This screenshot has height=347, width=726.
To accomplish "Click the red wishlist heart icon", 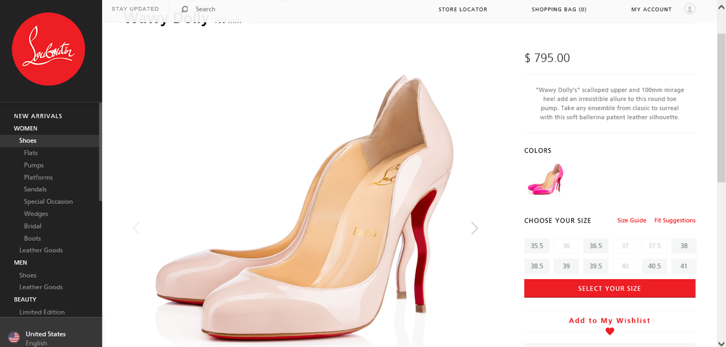I will click(609, 331).
